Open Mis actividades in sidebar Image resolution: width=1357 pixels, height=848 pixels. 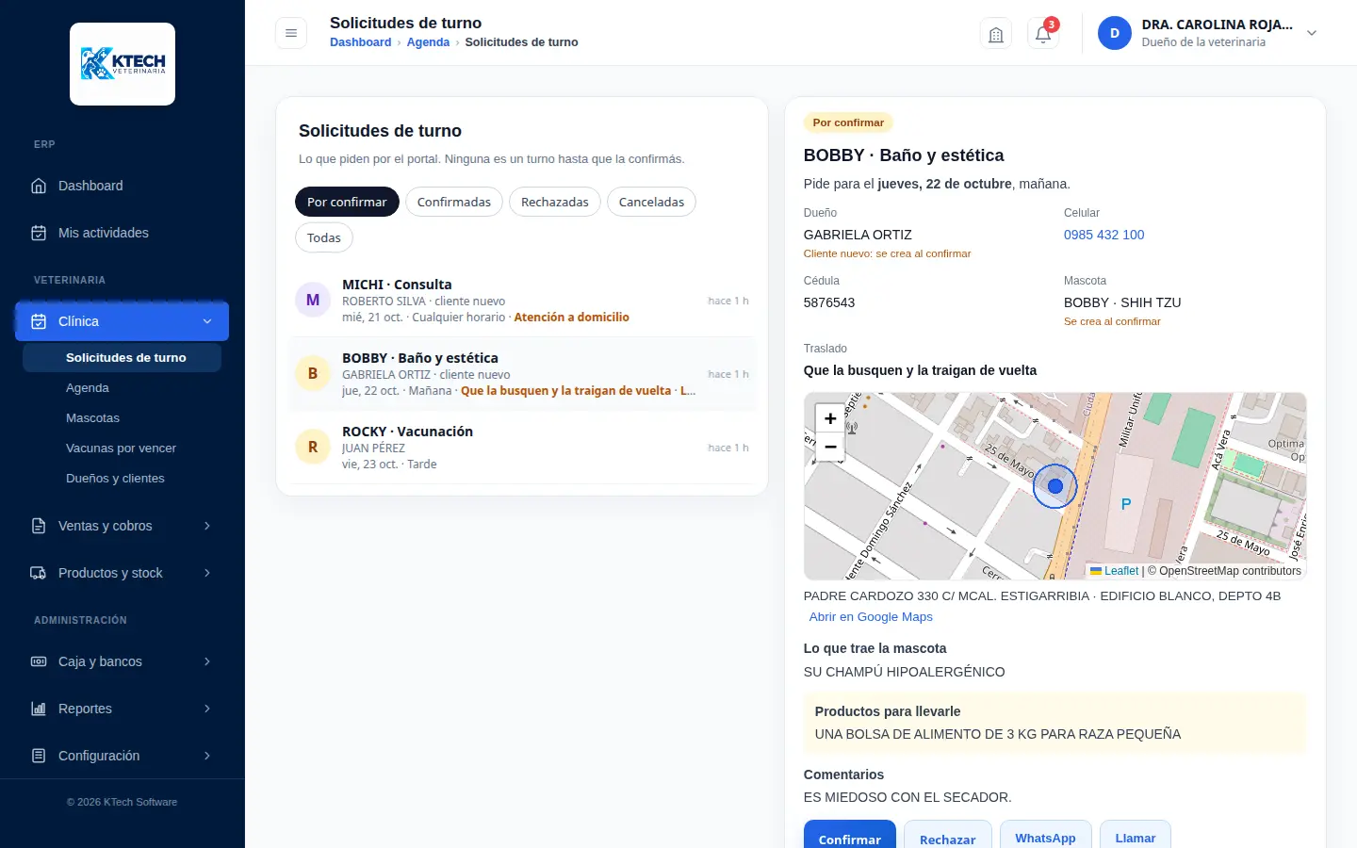click(x=123, y=233)
